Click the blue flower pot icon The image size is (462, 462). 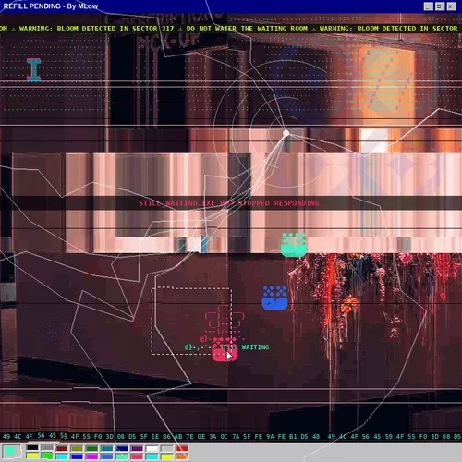pyautogui.click(x=275, y=298)
